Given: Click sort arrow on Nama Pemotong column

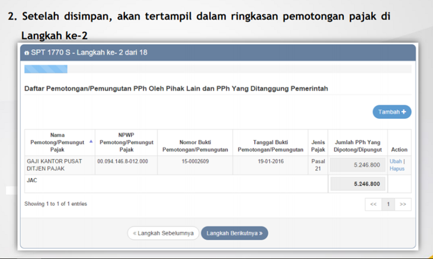Looking at the screenshot, I should click(x=91, y=142).
